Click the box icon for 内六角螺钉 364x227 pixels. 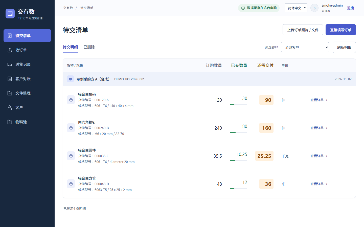(x=71, y=128)
